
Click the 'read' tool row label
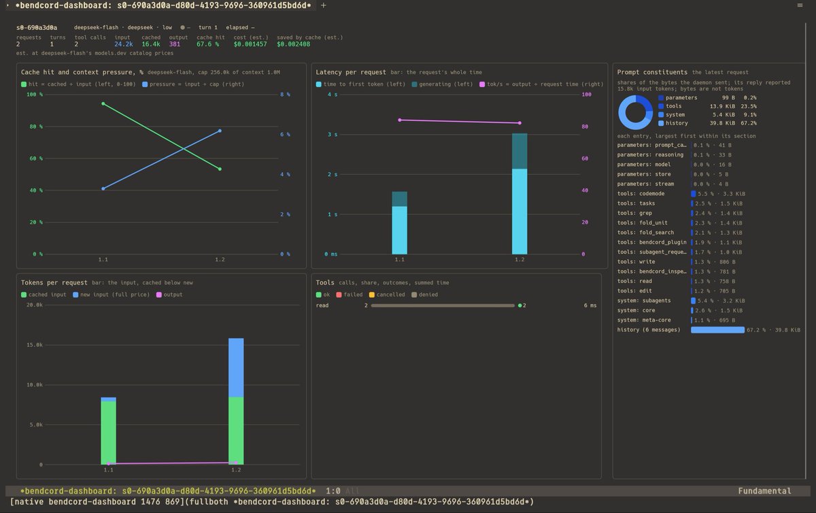pyautogui.click(x=323, y=305)
